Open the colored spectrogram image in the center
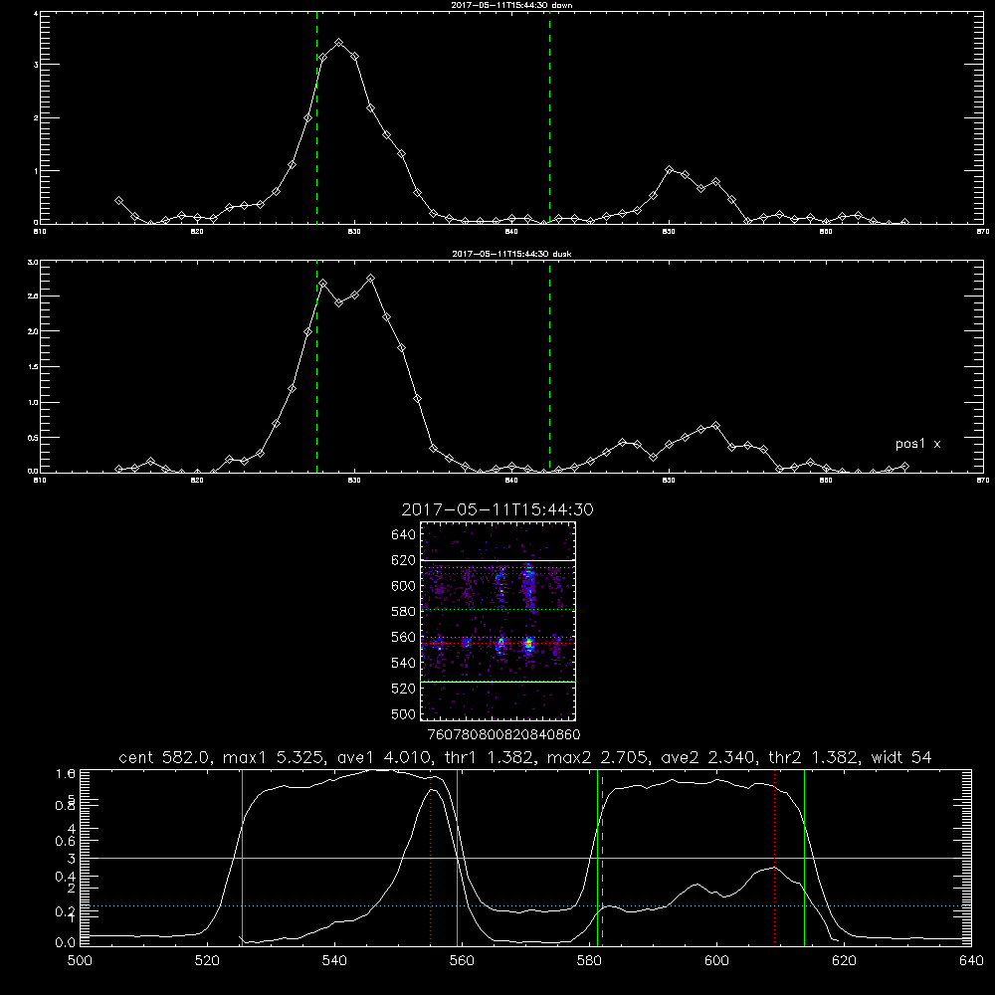 (x=497, y=621)
